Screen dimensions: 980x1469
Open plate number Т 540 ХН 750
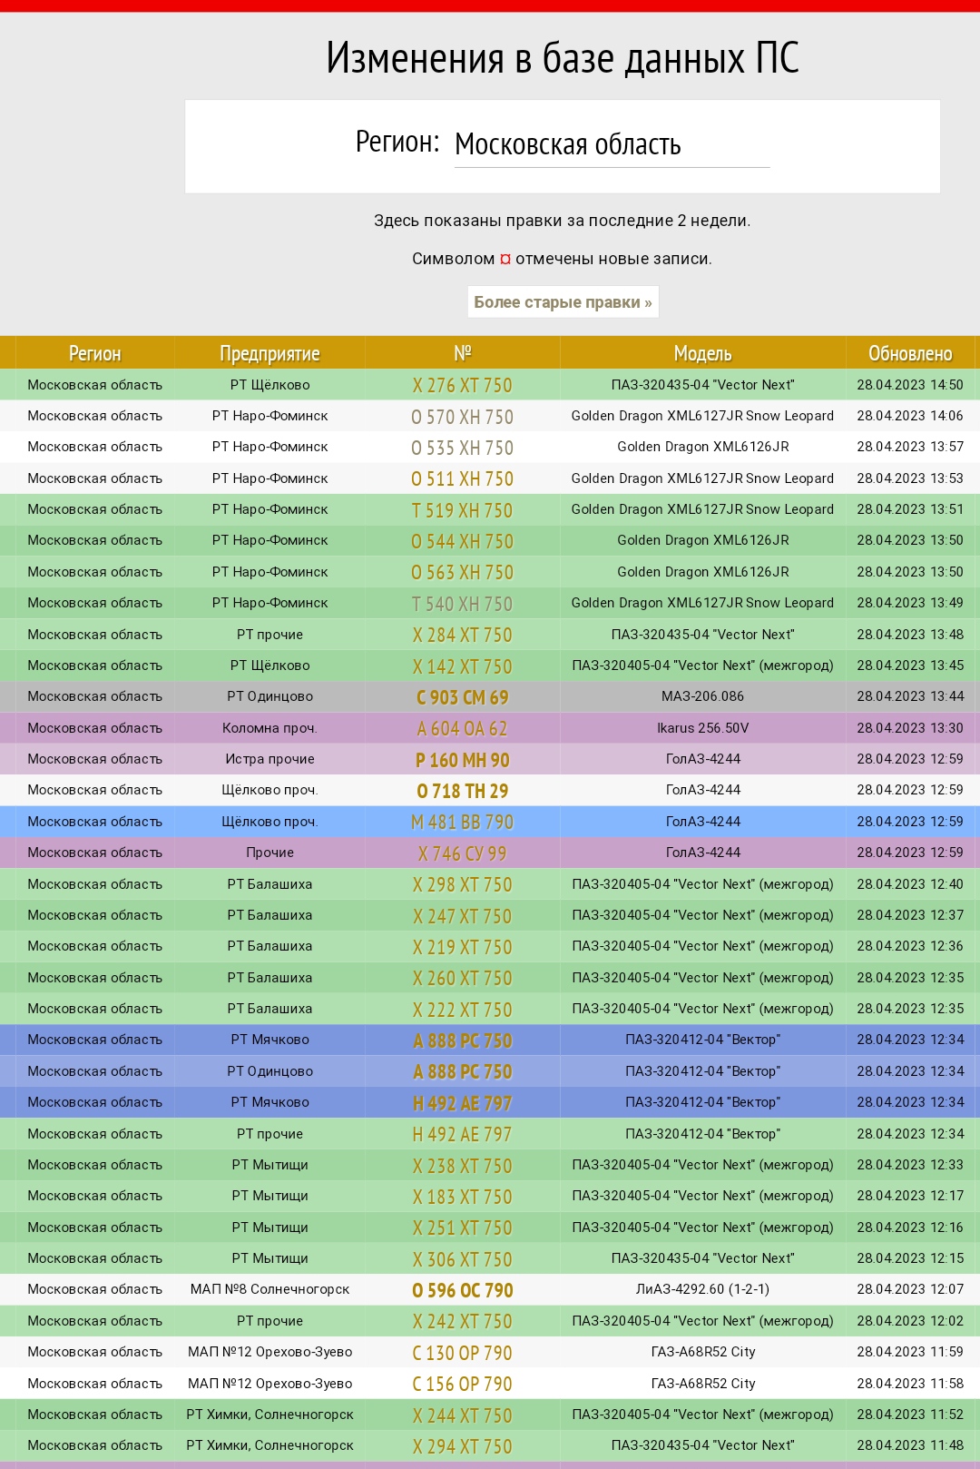463,604
